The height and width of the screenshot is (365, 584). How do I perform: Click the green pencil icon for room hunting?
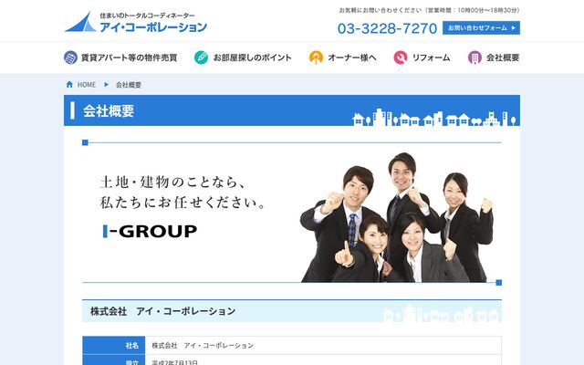pyautogui.click(x=201, y=57)
